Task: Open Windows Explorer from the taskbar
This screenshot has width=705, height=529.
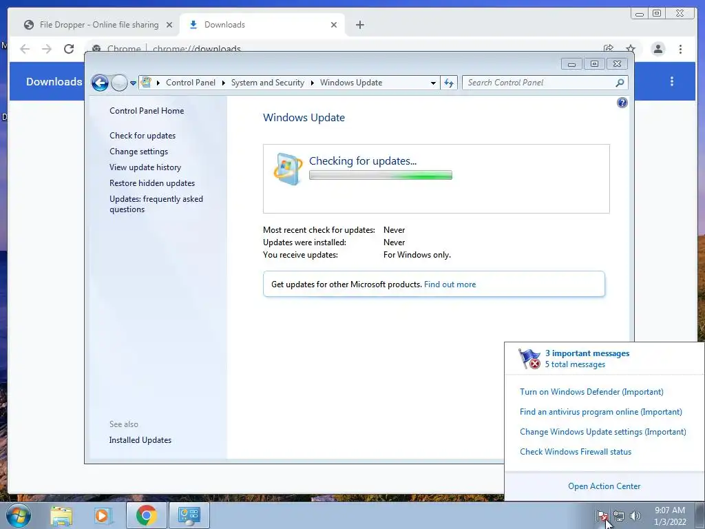Action: tap(61, 516)
